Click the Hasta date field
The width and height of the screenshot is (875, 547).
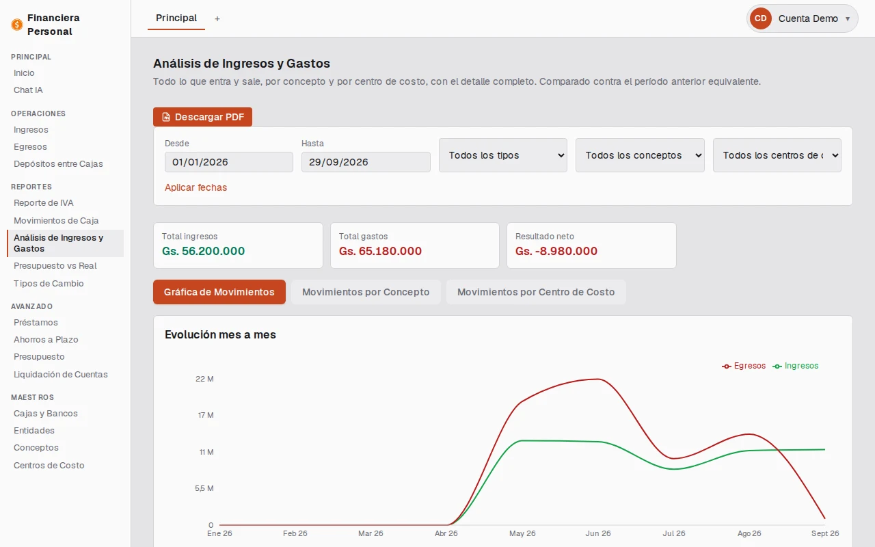pyautogui.click(x=366, y=162)
